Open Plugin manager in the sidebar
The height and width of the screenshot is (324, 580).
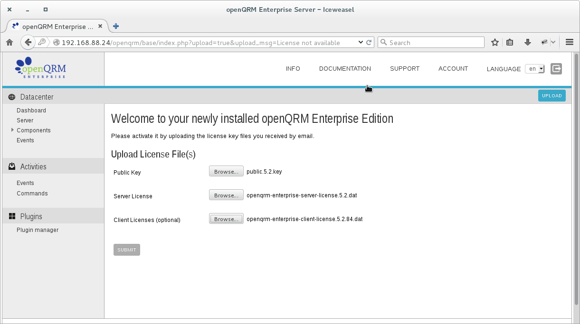38,230
